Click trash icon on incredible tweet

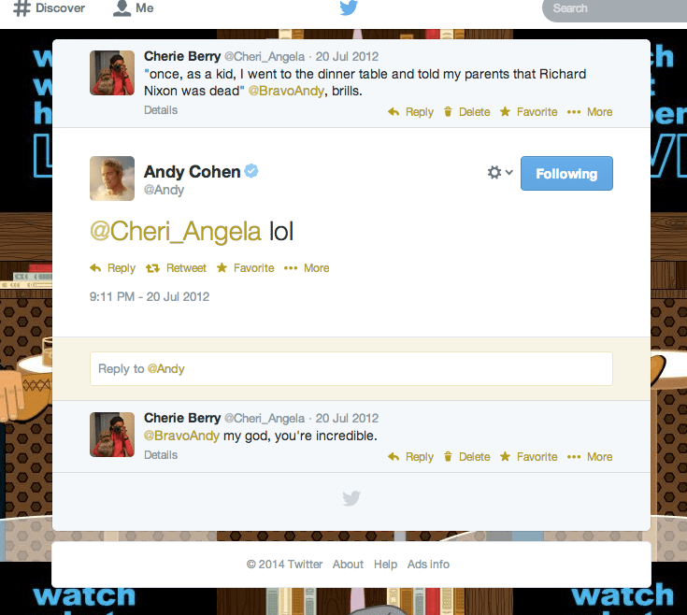point(448,456)
